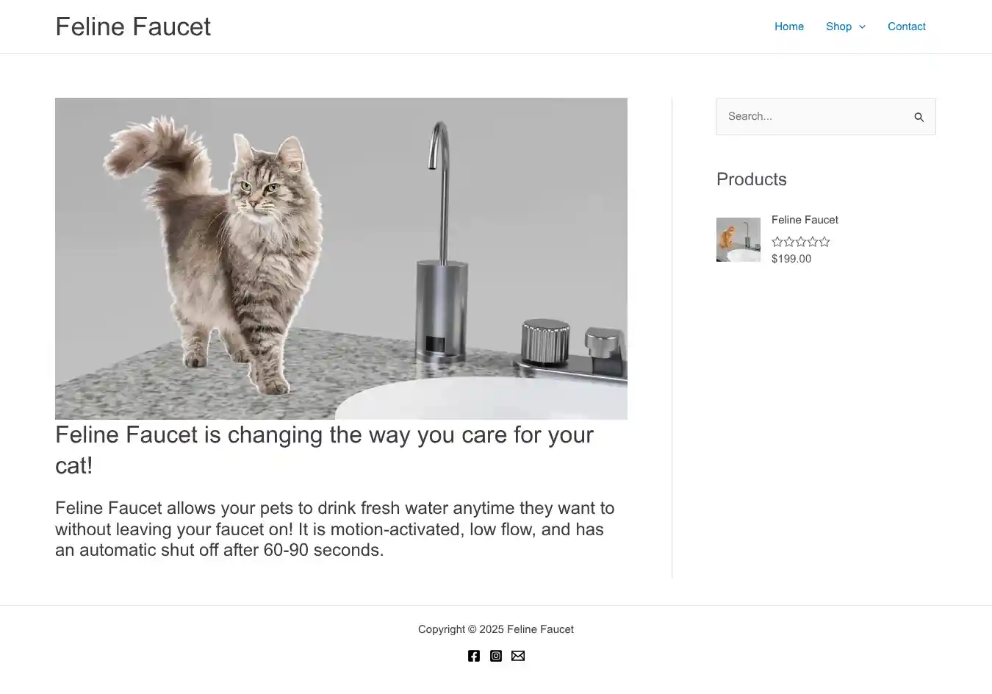Focus the Search input field
992x694 pixels.
(812, 116)
